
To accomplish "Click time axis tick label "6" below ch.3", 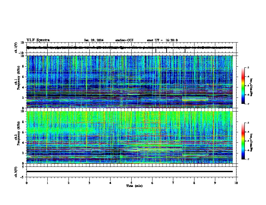I will (x=152, y=183).
